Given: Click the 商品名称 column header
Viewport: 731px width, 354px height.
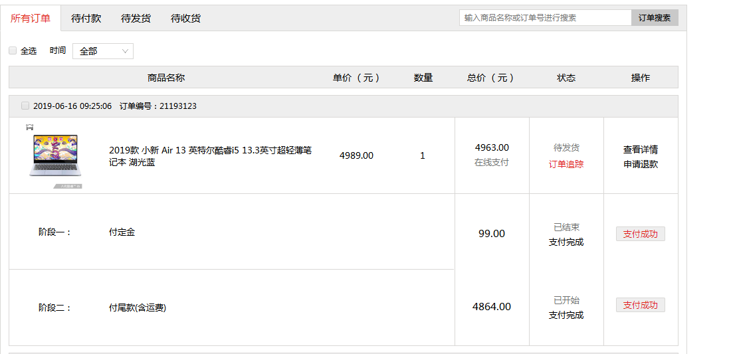Looking at the screenshot, I should pyautogui.click(x=166, y=78).
